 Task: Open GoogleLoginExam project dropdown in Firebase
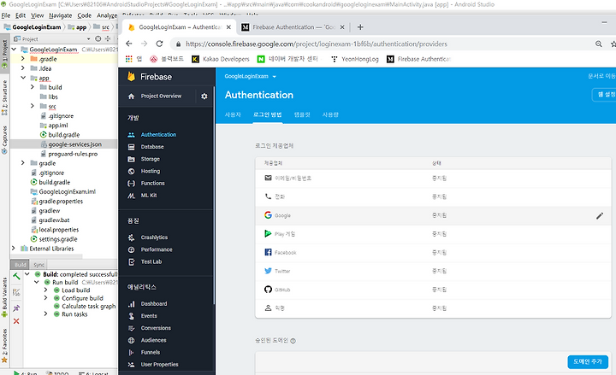click(x=250, y=77)
